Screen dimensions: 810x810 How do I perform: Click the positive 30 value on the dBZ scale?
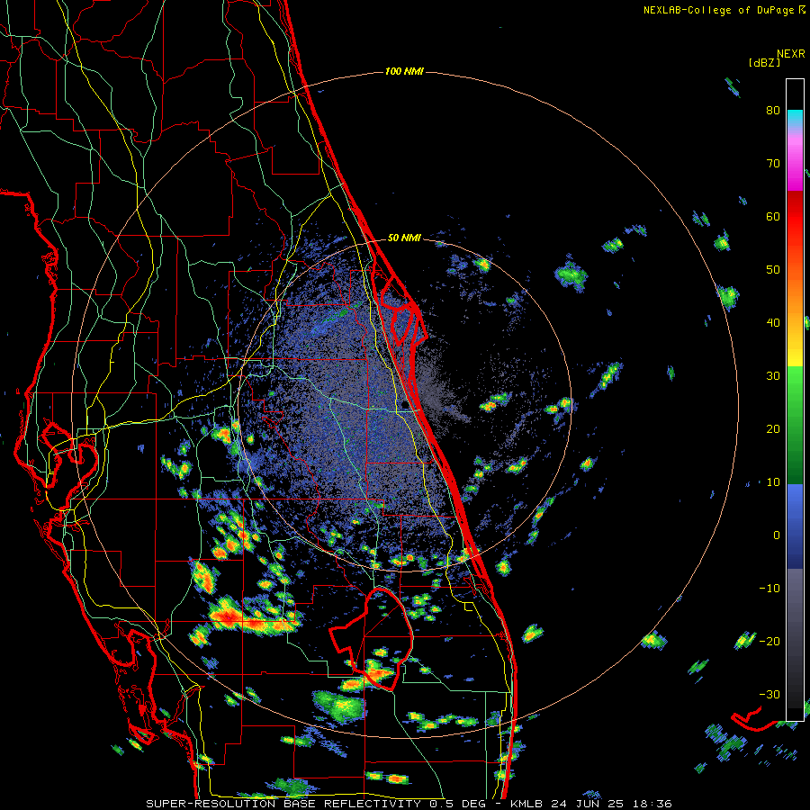click(773, 375)
